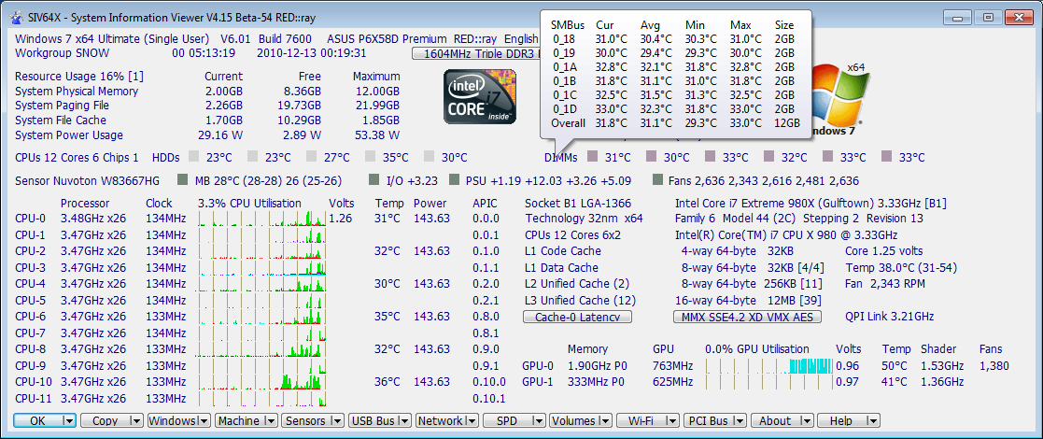Click the 'Fan 2,343 RPM' text
1043x439 pixels.
(885, 284)
